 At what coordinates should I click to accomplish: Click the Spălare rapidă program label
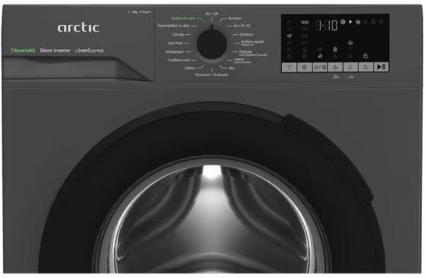click(252, 42)
